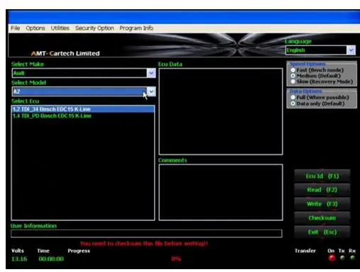This screenshot has height=272, width=360.
Task: Click the Tx transfer indicator light
Action: point(342,258)
